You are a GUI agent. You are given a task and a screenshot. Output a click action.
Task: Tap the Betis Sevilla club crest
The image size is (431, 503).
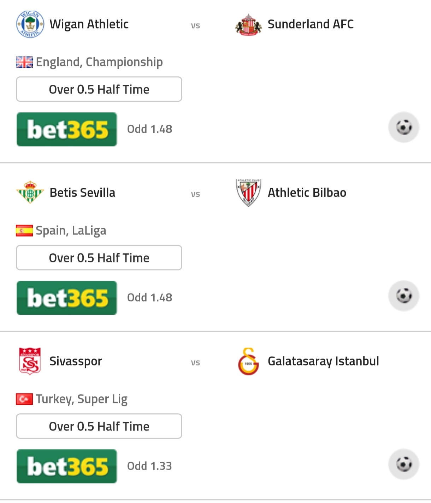(x=30, y=192)
